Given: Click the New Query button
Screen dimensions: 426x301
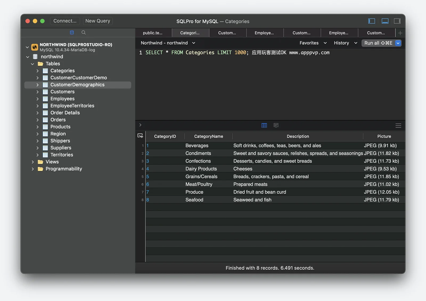Looking at the screenshot, I should 98,21.
